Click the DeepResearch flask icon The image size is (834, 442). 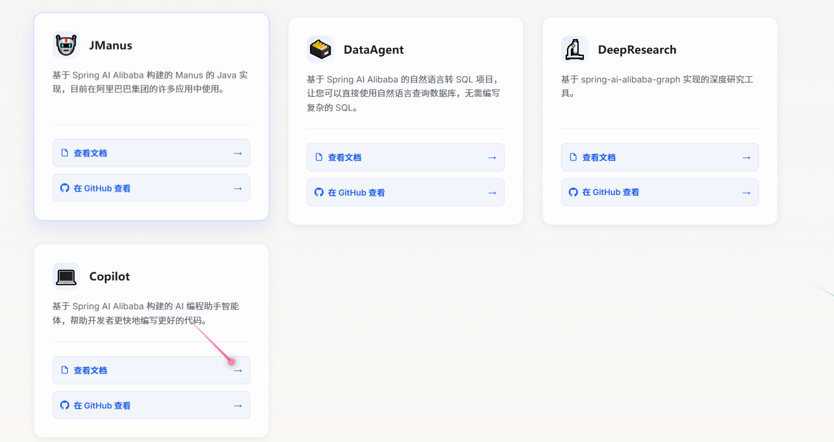click(x=575, y=50)
